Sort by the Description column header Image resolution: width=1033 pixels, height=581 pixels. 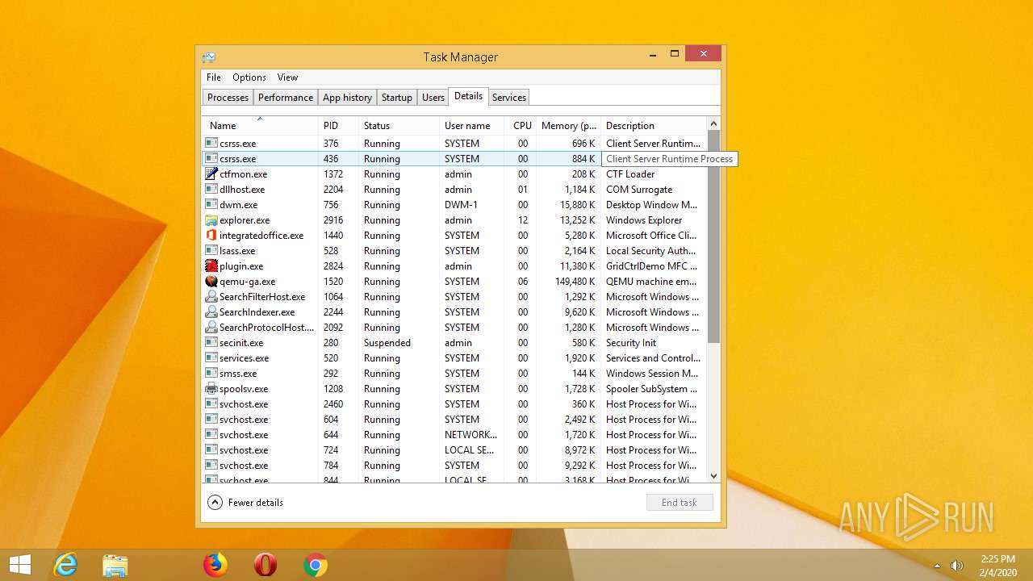pyautogui.click(x=654, y=125)
